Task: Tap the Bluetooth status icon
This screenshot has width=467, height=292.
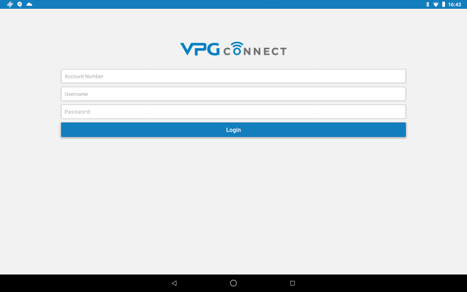Action: (x=428, y=4)
